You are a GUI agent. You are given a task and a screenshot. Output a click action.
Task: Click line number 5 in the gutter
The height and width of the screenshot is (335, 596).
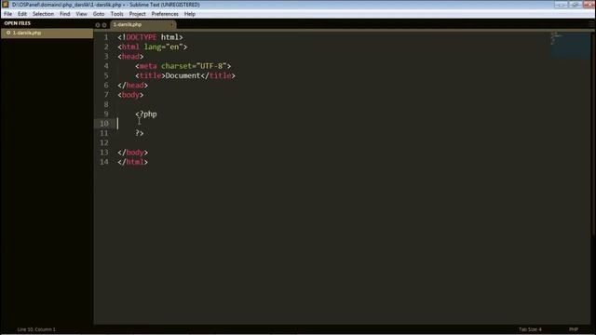pyautogui.click(x=106, y=75)
